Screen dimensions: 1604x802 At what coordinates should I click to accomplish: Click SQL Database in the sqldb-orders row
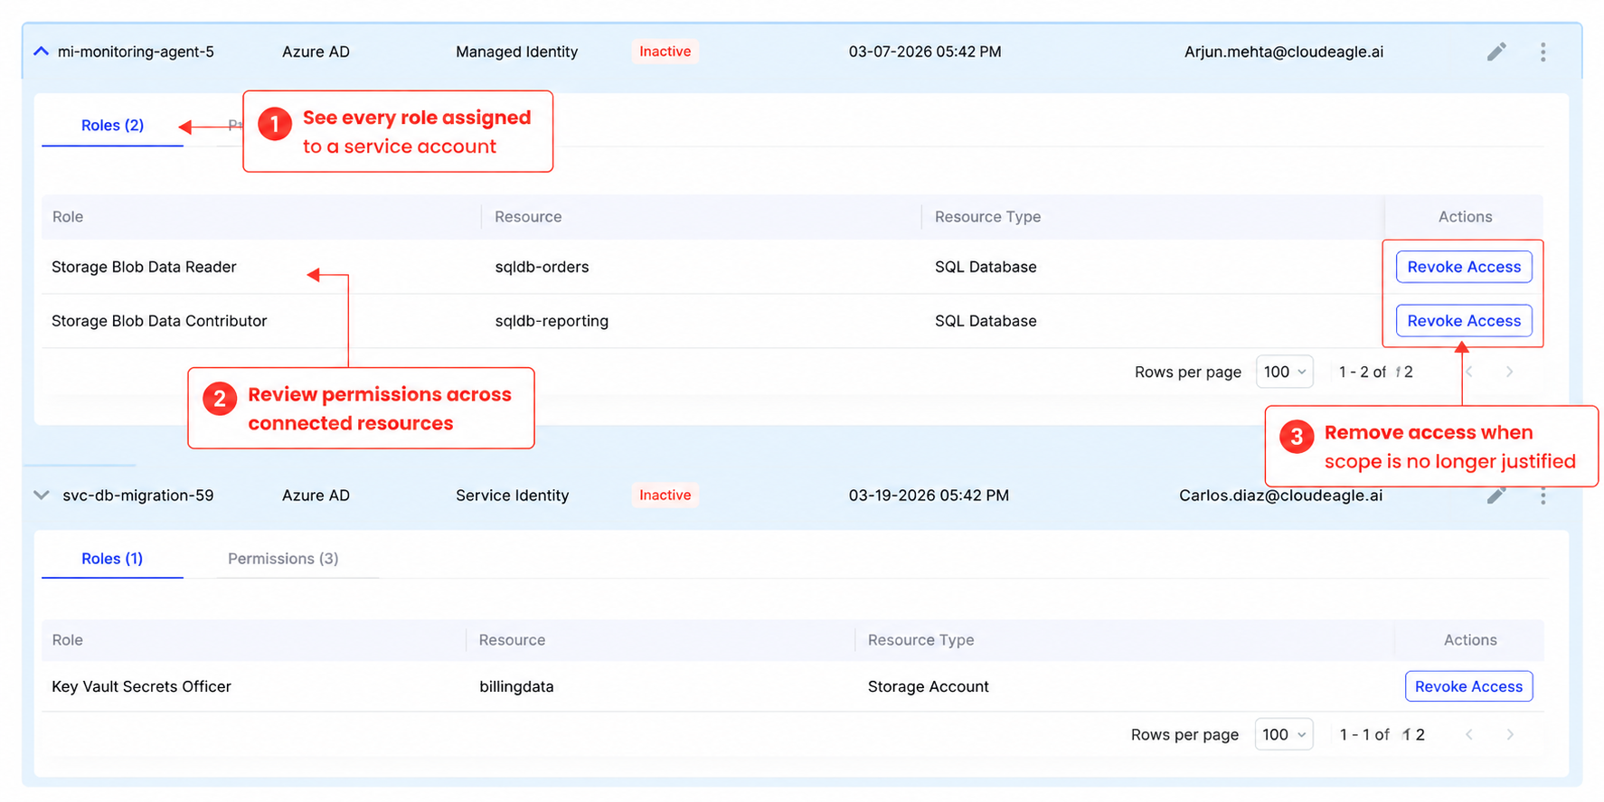(986, 267)
